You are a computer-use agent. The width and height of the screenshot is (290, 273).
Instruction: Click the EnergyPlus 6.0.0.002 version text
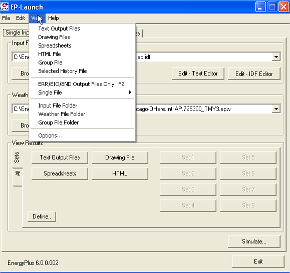[33, 263]
